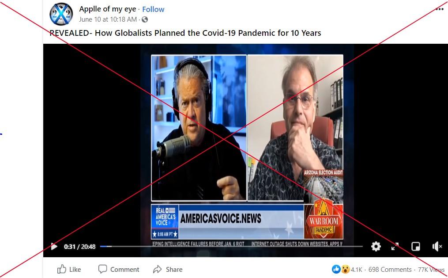View the wow reaction emoji

point(346,269)
